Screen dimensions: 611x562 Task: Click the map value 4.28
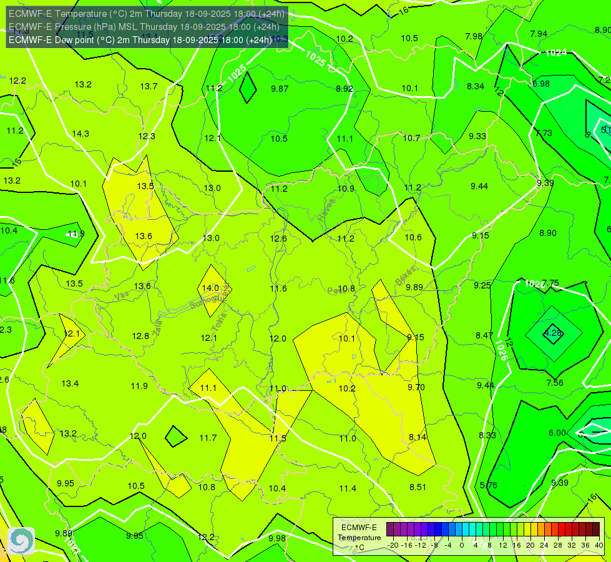[x=553, y=333]
